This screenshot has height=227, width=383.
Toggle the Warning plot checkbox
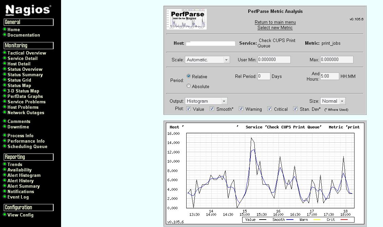[241, 109]
